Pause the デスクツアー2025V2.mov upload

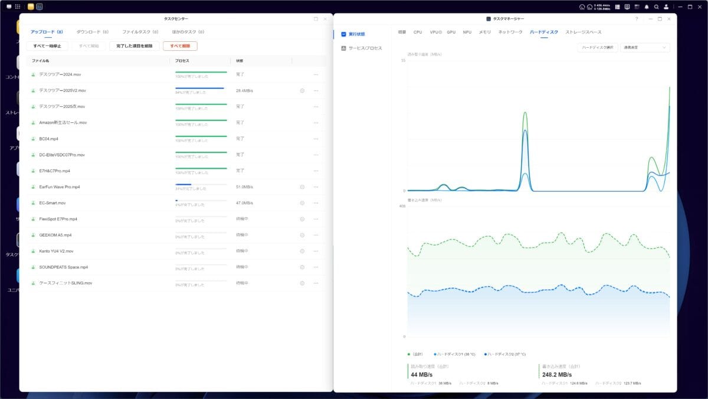302,91
